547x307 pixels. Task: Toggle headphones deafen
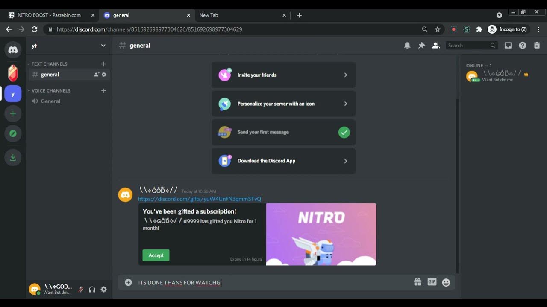[92, 290]
